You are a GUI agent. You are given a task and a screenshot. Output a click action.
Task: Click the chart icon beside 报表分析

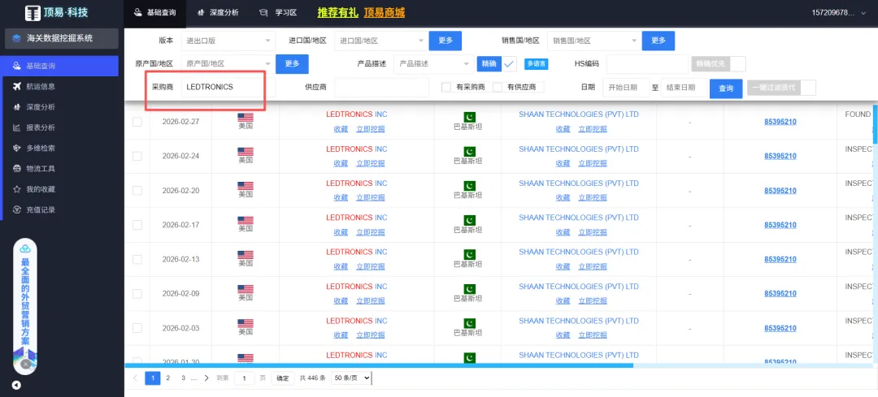[16, 127]
